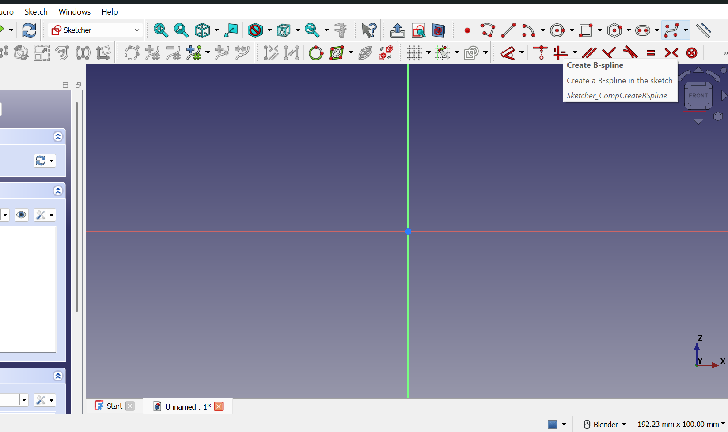Collapse the middle task panel section
Viewport: 728px width, 432px height.
pyautogui.click(x=58, y=190)
